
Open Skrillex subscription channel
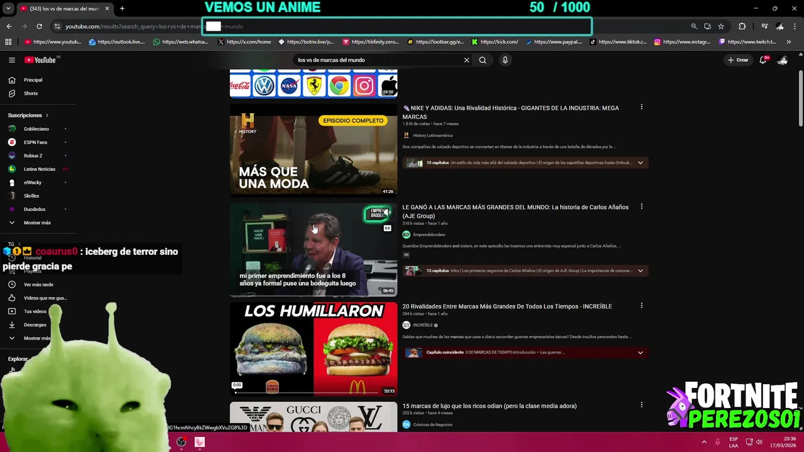coord(38,196)
